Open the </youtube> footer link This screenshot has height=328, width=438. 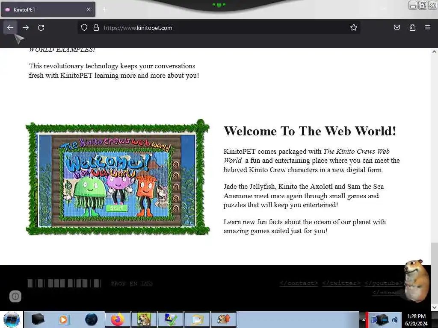coord(384,283)
